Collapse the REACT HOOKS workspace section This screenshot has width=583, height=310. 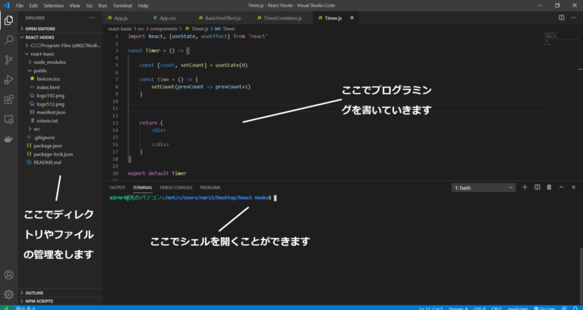(60, 37)
